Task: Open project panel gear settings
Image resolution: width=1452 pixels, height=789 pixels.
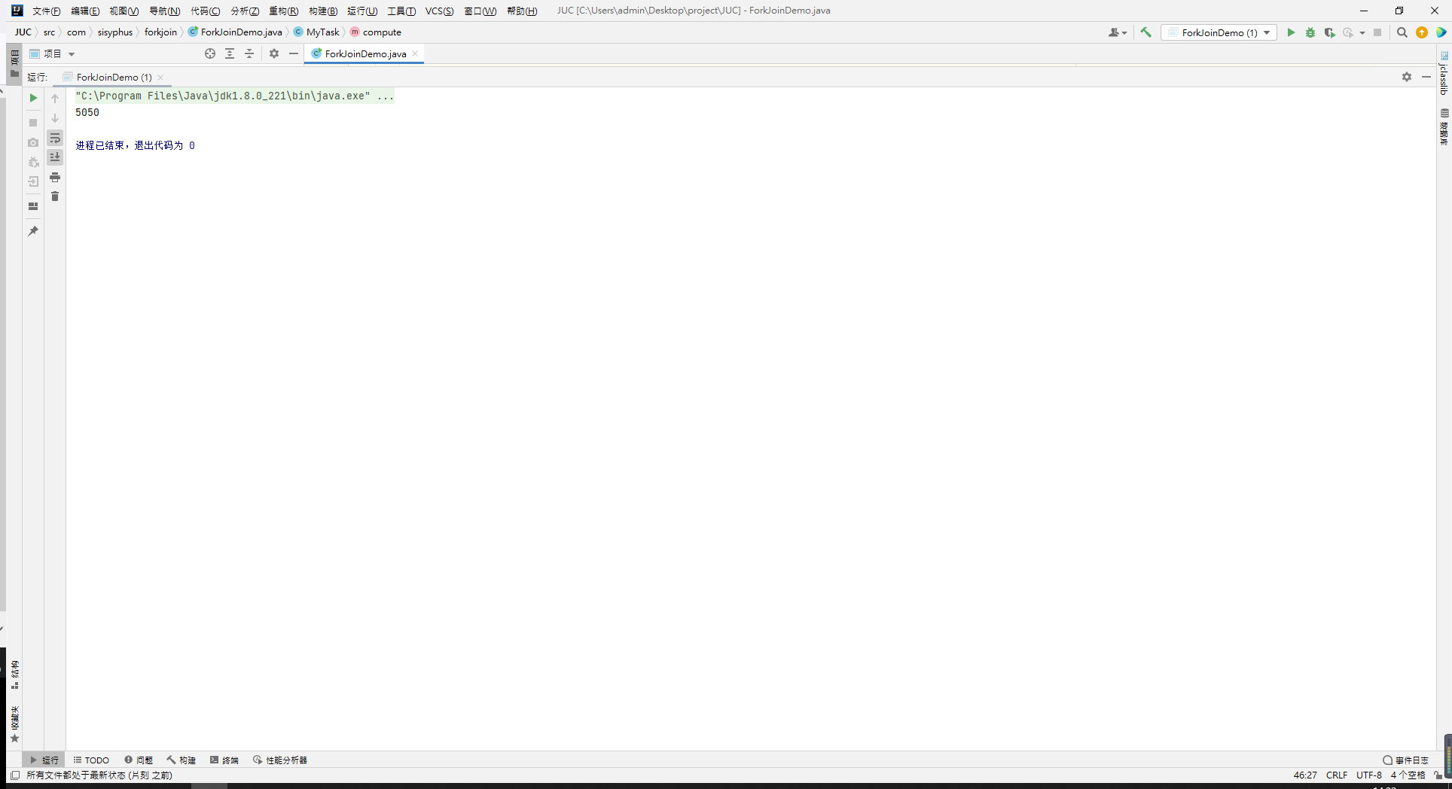Action: [274, 53]
